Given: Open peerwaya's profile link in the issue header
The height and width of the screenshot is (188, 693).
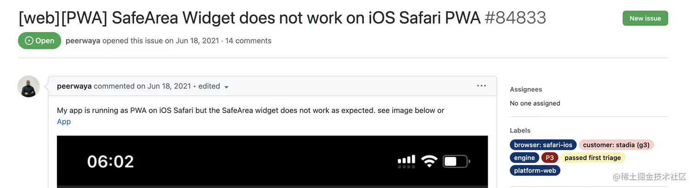Looking at the screenshot, I should [x=83, y=41].
